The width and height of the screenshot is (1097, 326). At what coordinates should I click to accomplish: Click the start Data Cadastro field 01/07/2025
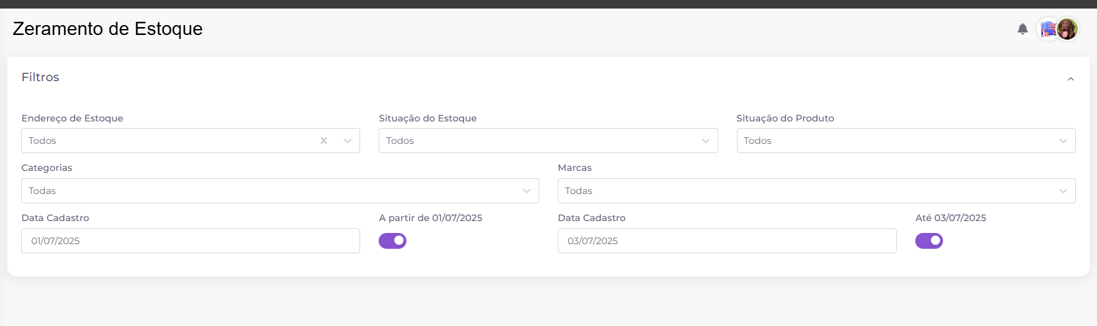(190, 241)
